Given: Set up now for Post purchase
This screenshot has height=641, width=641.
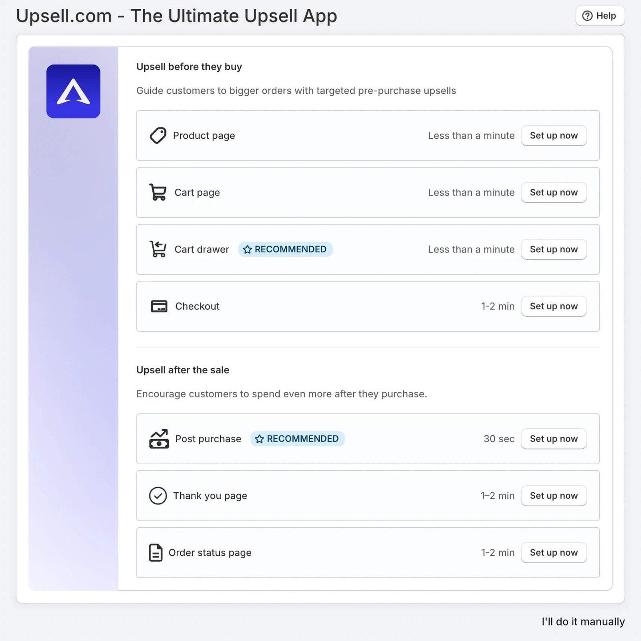Looking at the screenshot, I should tap(554, 439).
